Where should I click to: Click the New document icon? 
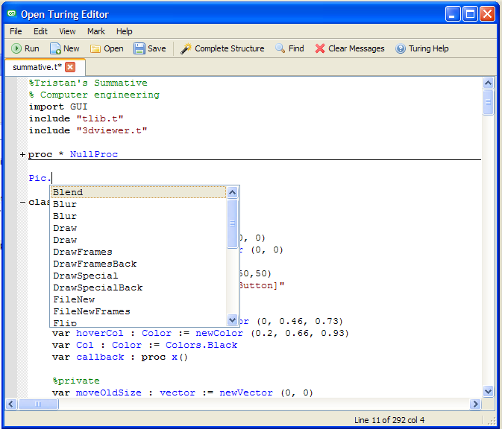pyautogui.click(x=55, y=48)
